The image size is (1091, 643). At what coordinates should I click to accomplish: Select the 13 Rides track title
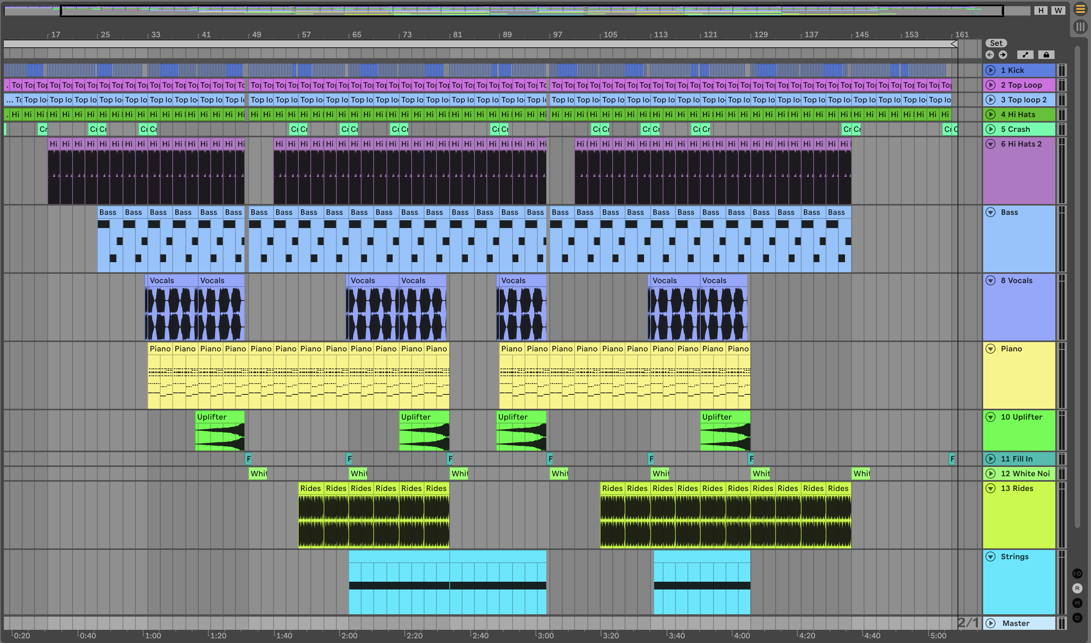[x=1017, y=488]
